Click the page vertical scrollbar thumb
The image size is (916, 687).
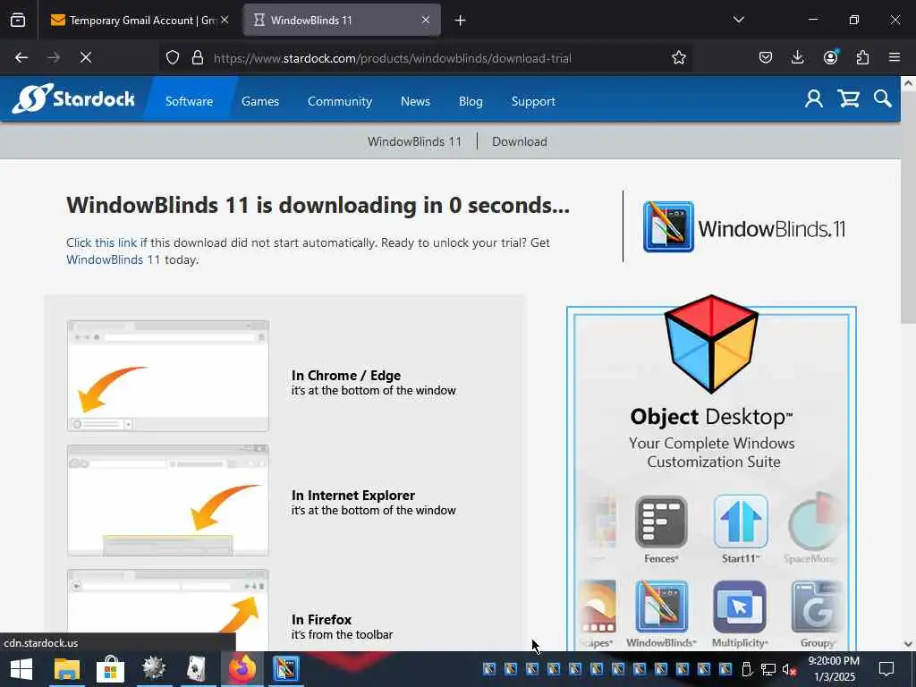(908, 208)
